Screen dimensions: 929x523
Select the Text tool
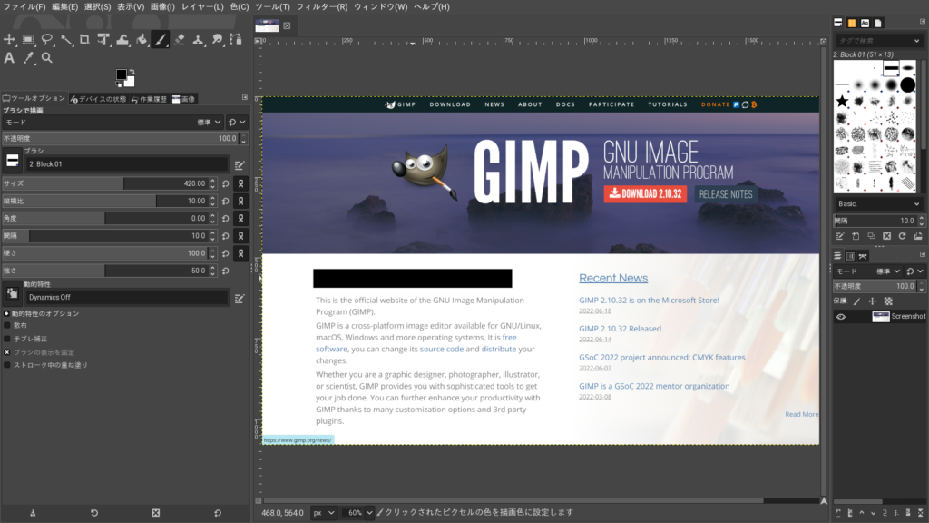[9, 58]
